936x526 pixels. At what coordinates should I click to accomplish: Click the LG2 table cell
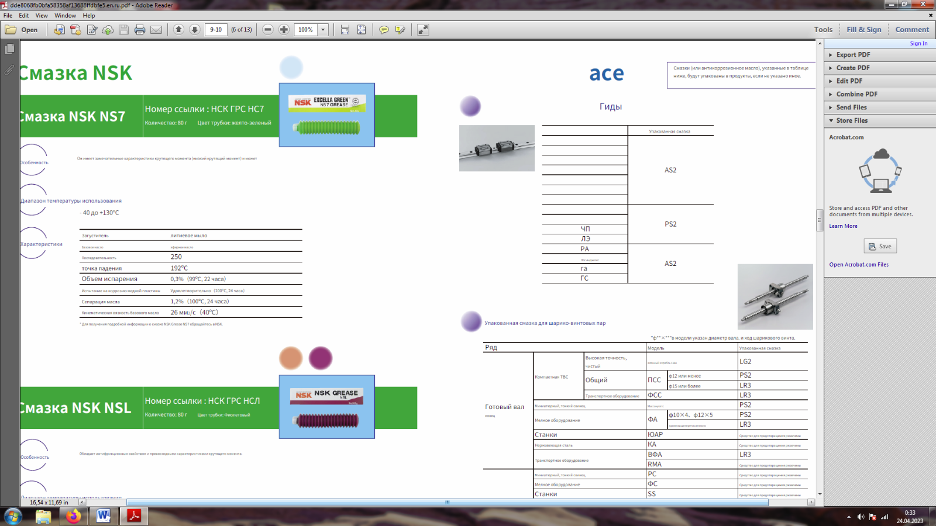pos(773,361)
